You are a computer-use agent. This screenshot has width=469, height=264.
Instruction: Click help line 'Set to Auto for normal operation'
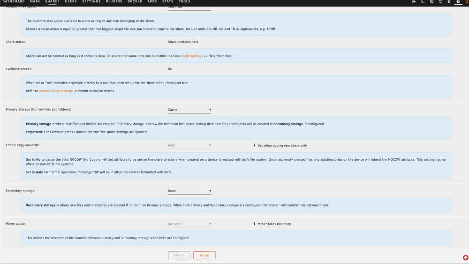[99, 172]
